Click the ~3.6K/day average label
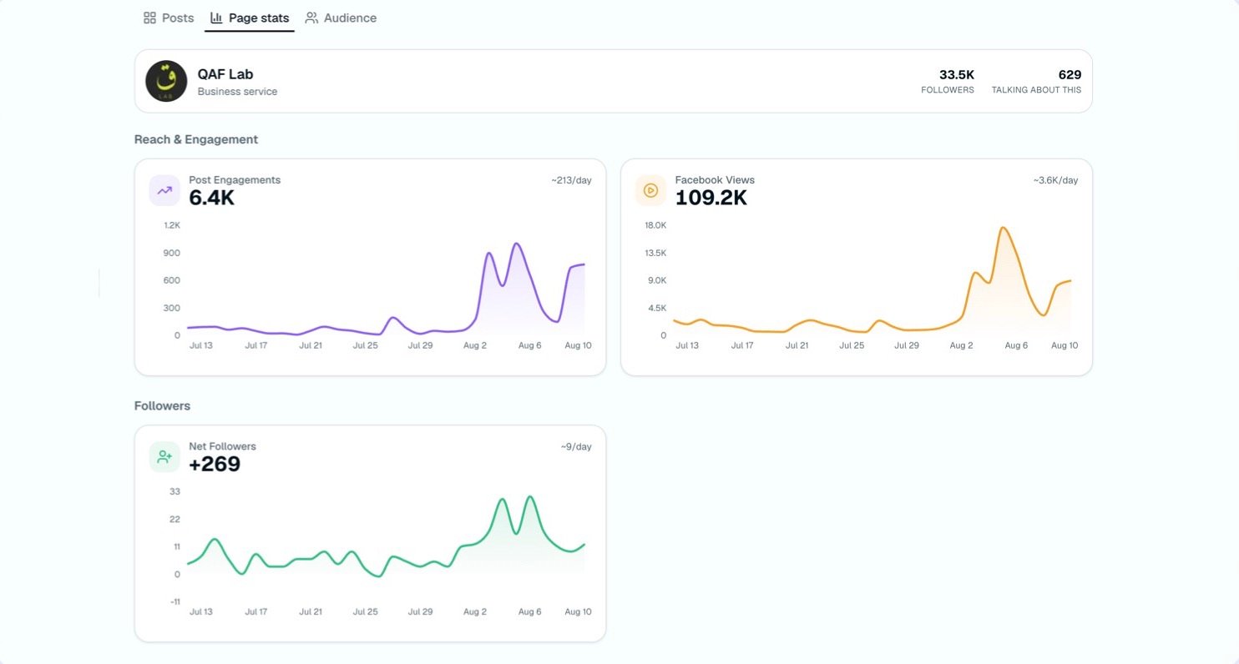This screenshot has height=664, width=1239. click(1055, 180)
